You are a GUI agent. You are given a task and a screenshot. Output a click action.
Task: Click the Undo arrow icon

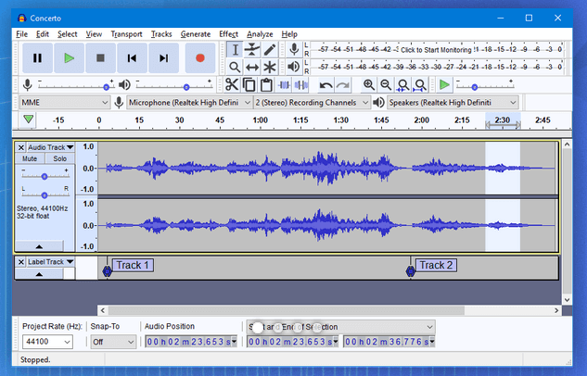326,85
